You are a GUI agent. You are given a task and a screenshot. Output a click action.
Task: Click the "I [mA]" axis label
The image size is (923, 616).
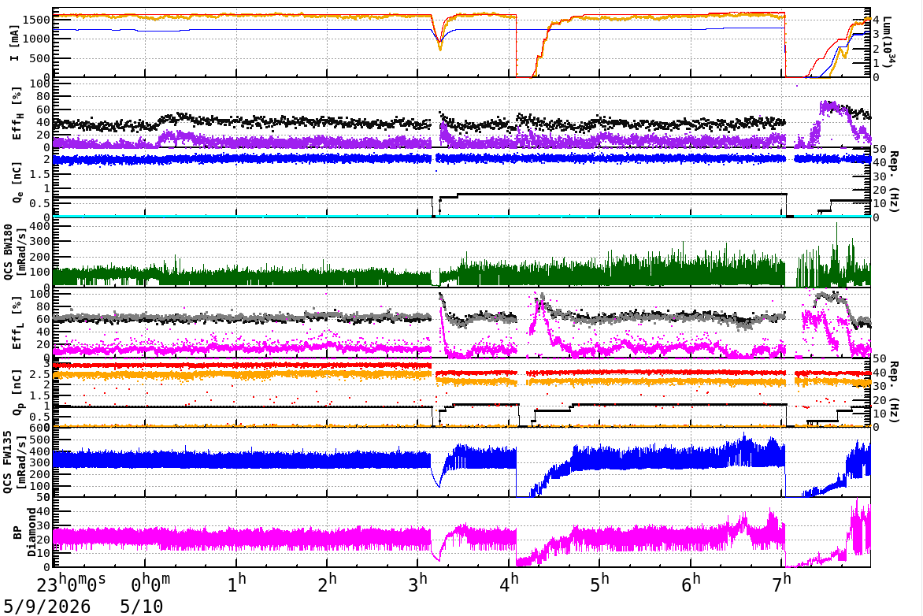16,43
